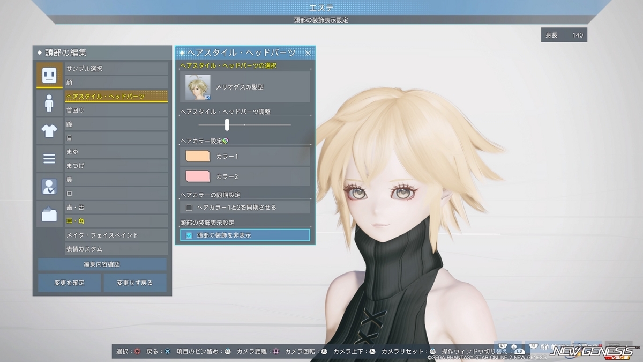
Task: Select まゆ menu item
Action: pyautogui.click(x=116, y=152)
